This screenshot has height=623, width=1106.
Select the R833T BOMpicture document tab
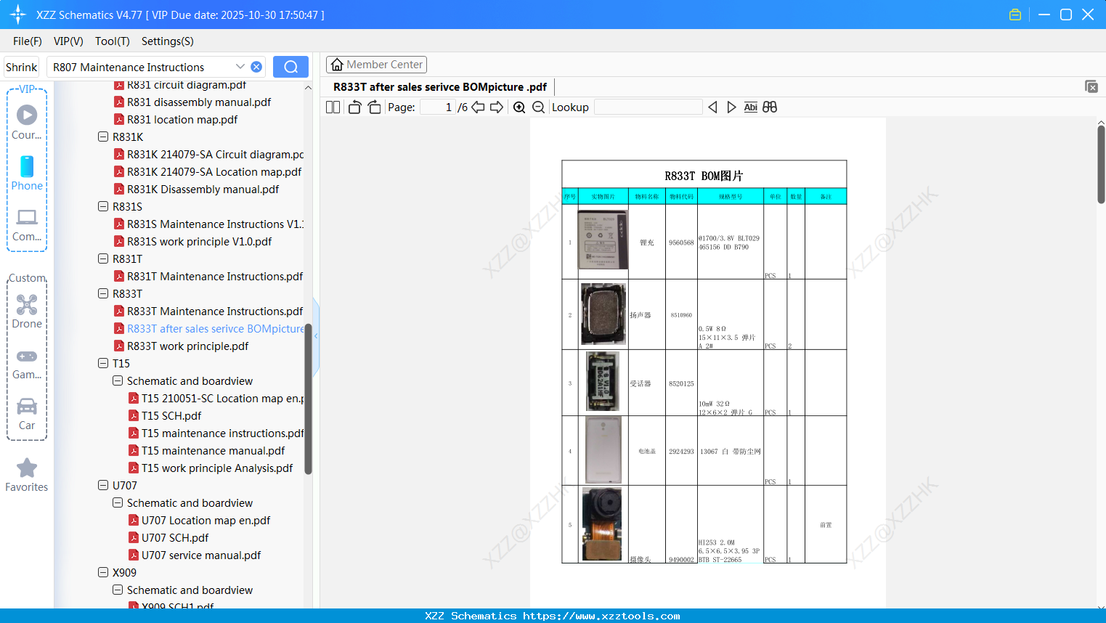(440, 87)
